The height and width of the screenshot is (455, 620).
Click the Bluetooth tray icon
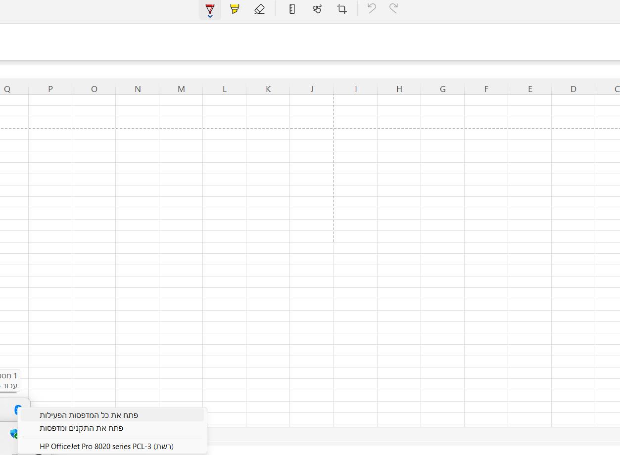(x=18, y=409)
